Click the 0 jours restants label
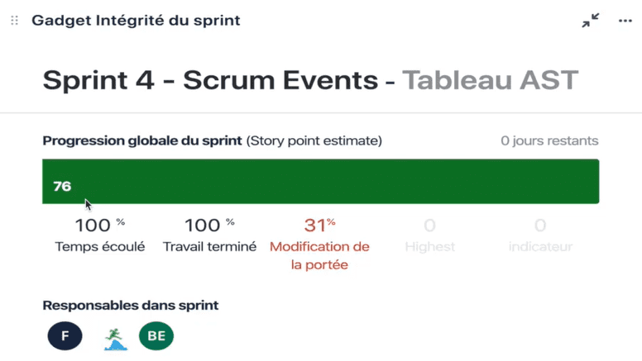Viewport: 642px width, 361px height. pos(549,140)
